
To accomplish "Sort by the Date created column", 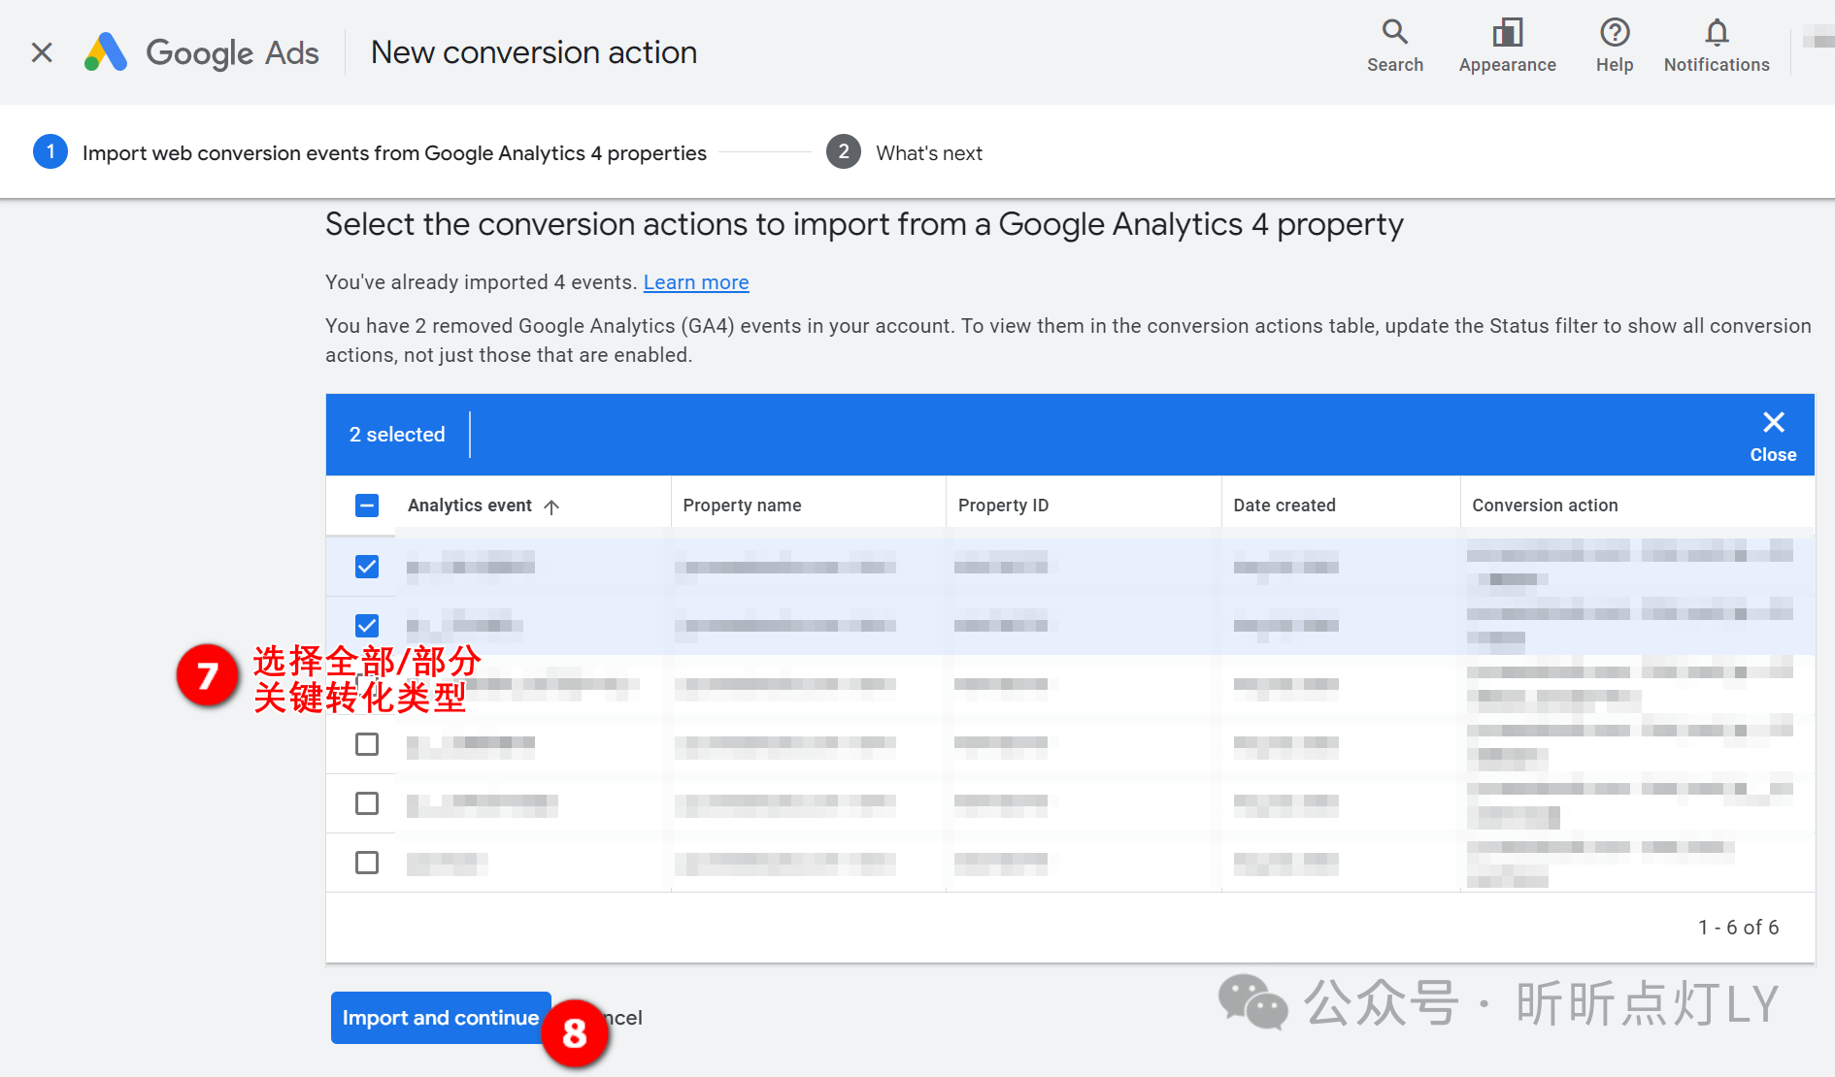I will pyautogui.click(x=1284, y=505).
